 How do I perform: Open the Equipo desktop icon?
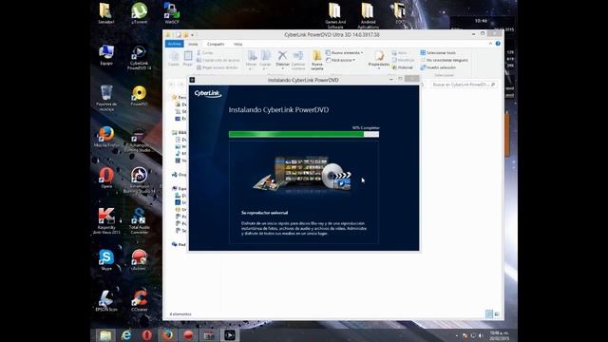(x=106, y=55)
